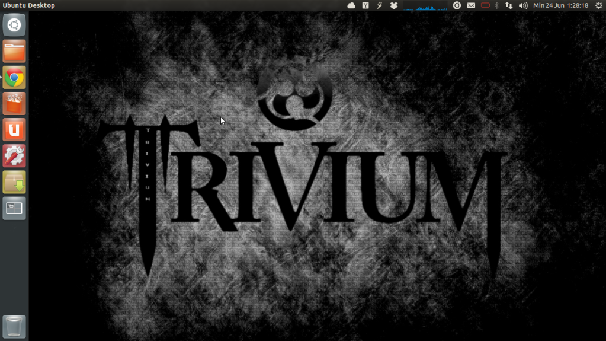Launch Google Chrome from the launcher

(x=14, y=78)
